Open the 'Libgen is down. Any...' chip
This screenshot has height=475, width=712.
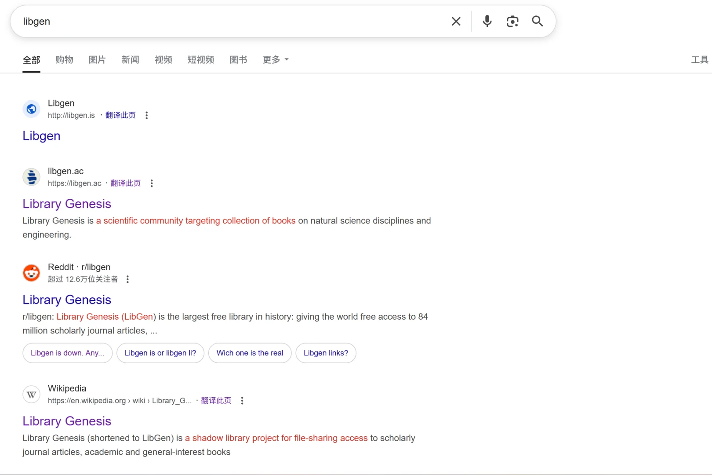67,353
